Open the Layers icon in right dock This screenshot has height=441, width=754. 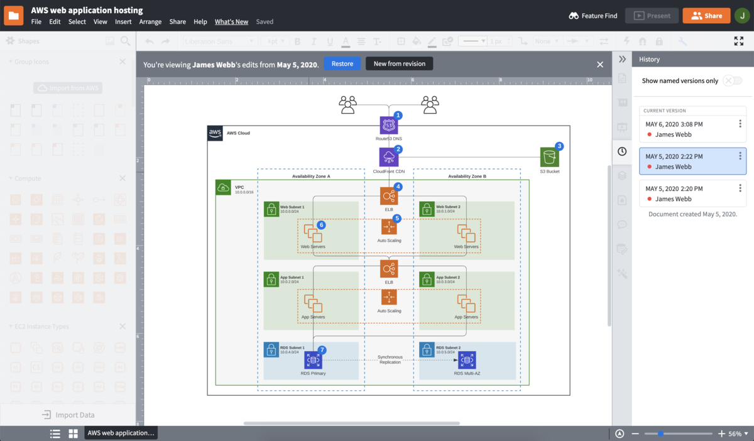click(622, 176)
